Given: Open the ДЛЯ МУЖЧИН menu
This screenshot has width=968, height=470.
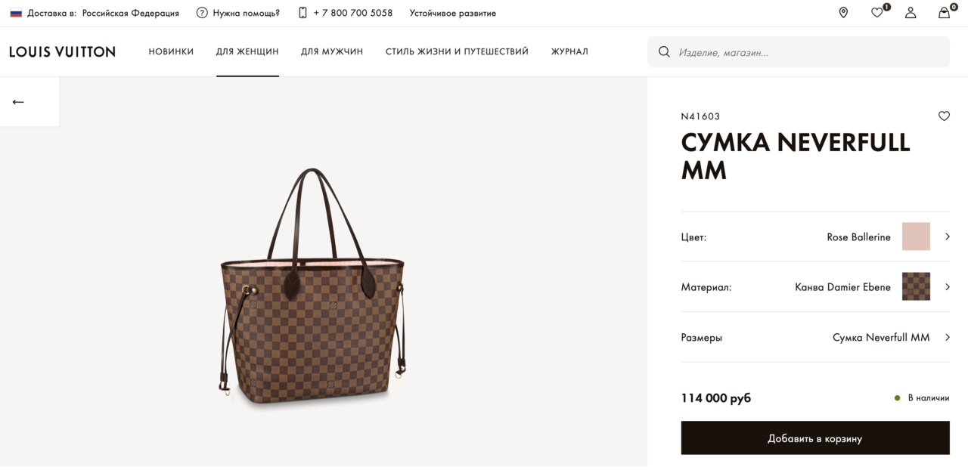Looking at the screenshot, I should 332,51.
